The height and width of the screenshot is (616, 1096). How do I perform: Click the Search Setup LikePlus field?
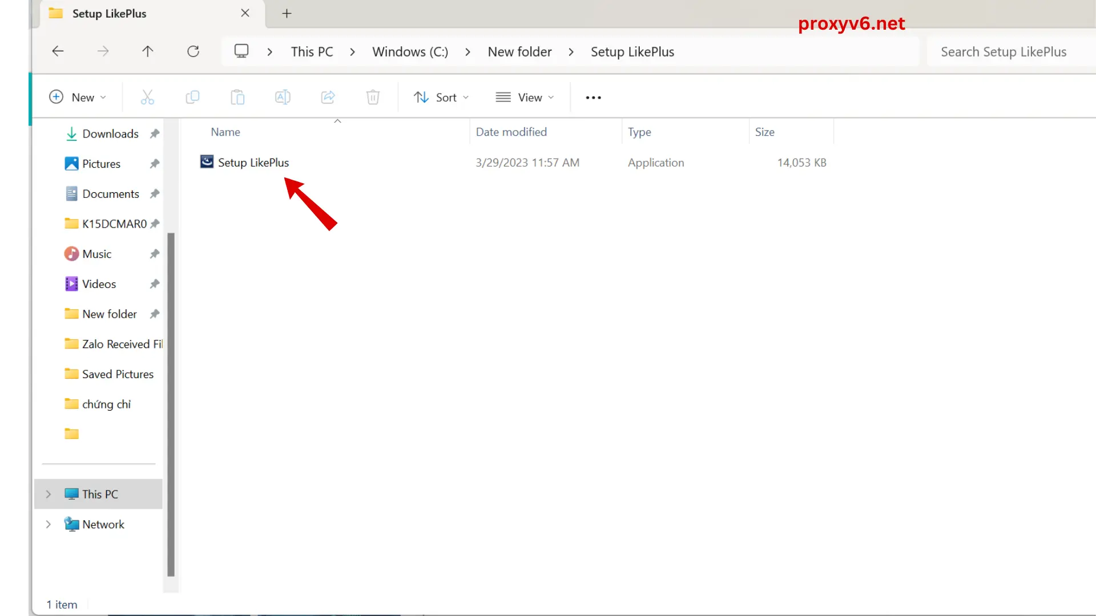point(1010,52)
